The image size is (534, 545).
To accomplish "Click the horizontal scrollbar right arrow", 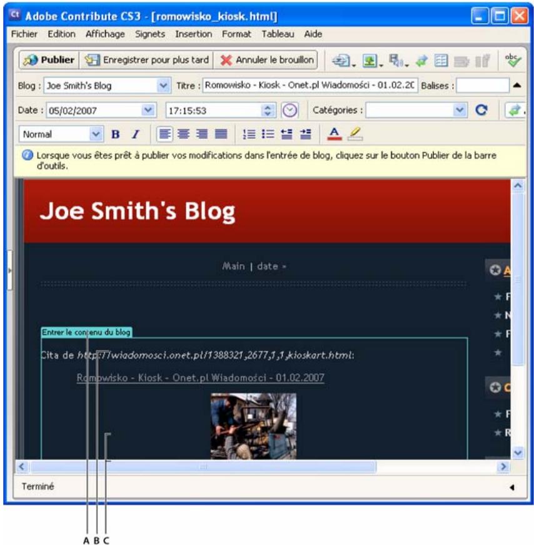I will (x=503, y=466).
